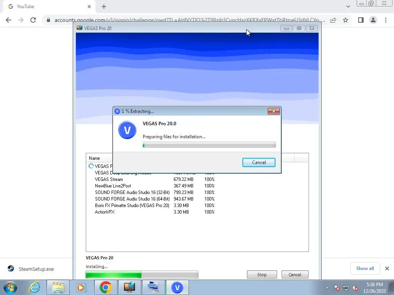Screen dimensions: 394x295
Task: Switch to VEGAS V taskbar icon
Action: click(x=177, y=287)
